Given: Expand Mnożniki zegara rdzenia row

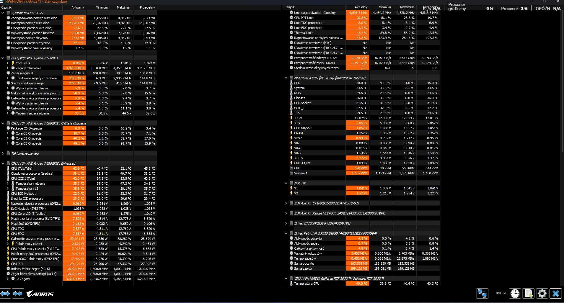Looking at the screenshot, I should click(8, 113).
